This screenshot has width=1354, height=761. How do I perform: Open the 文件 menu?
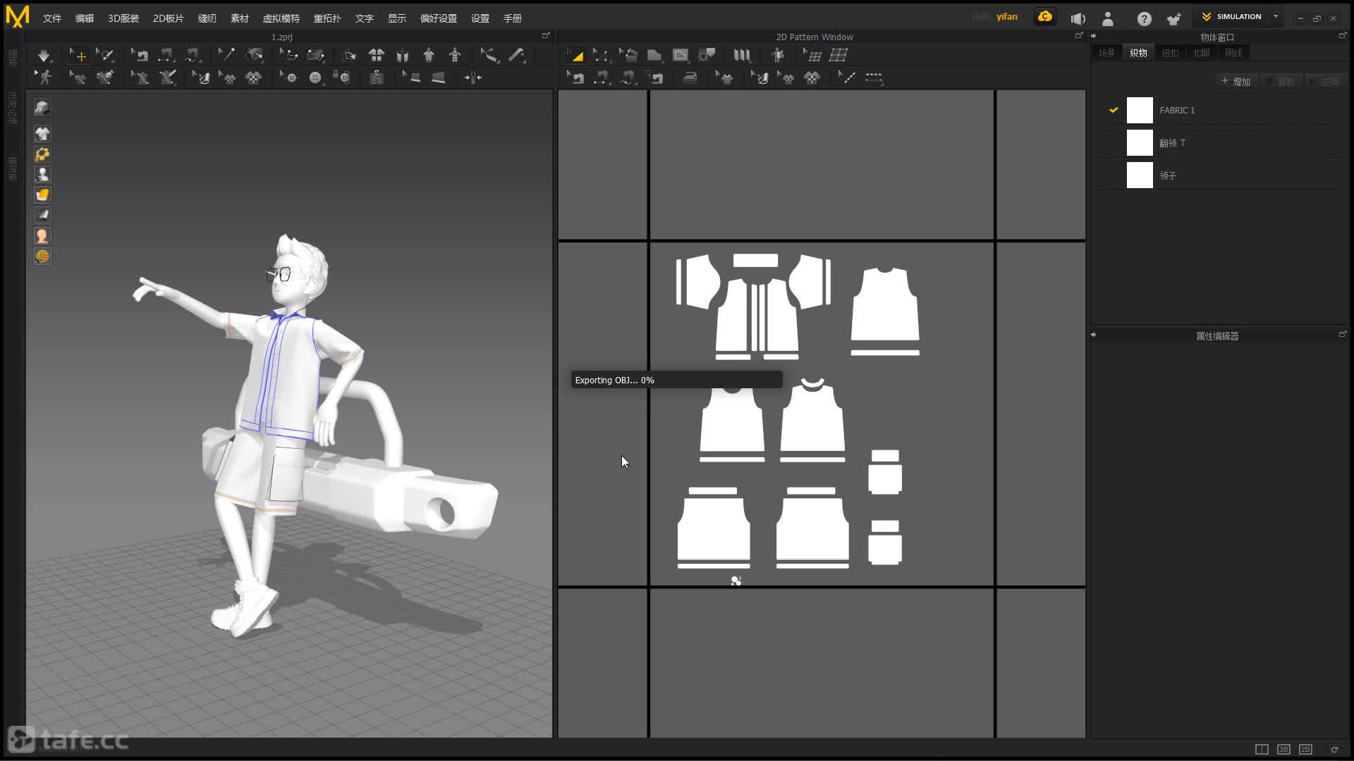coord(52,18)
